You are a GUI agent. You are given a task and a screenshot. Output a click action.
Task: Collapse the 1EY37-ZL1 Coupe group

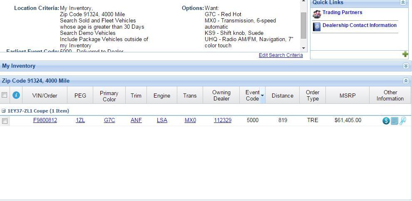pos(4,111)
